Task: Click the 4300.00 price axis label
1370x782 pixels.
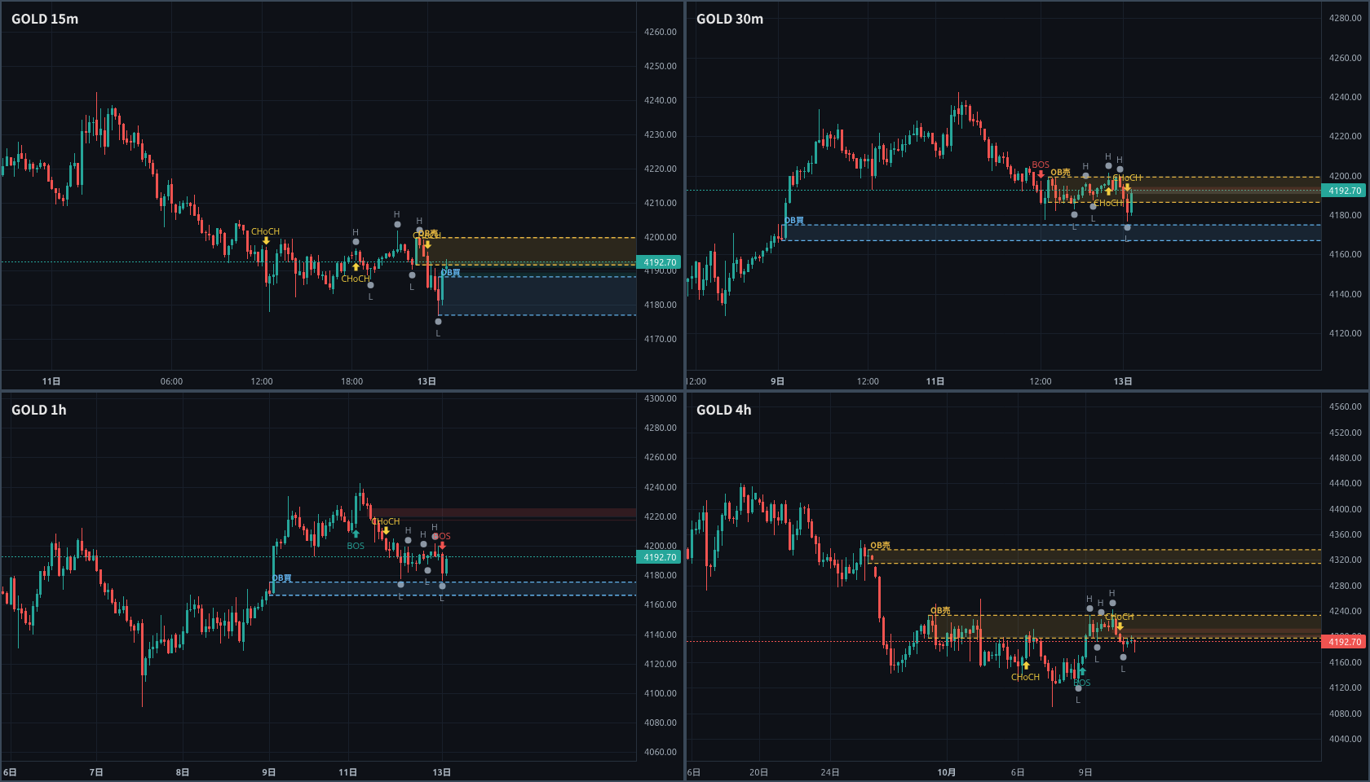Action: [661, 398]
